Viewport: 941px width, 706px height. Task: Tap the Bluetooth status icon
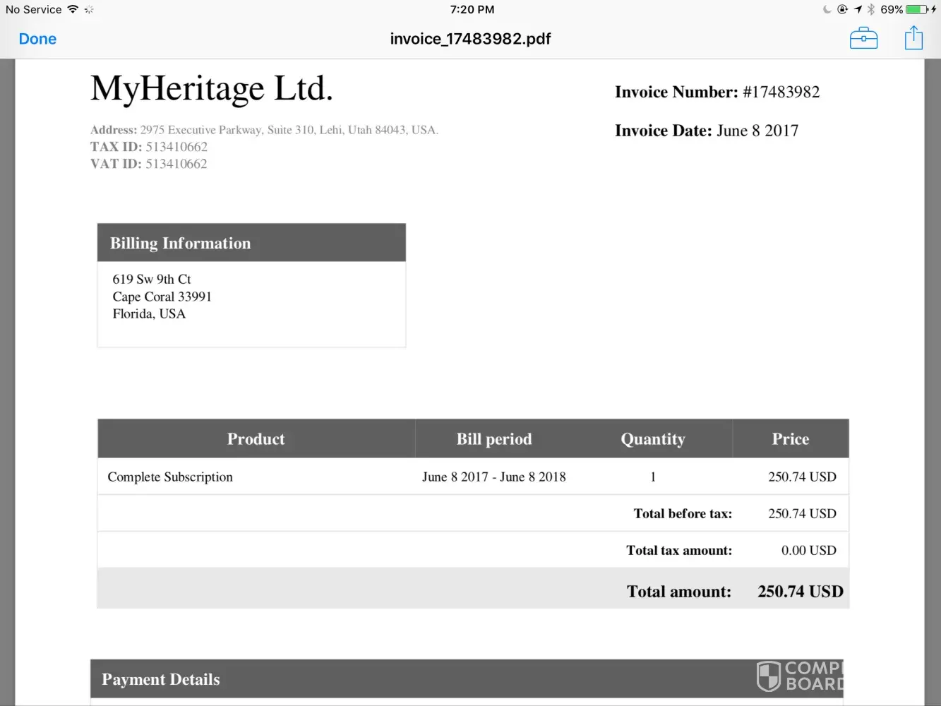871,9
